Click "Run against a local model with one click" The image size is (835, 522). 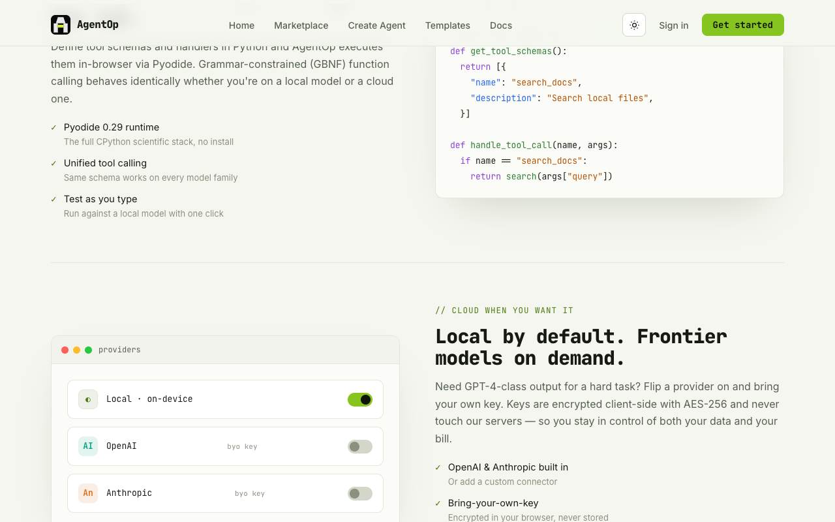tap(144, 213)
